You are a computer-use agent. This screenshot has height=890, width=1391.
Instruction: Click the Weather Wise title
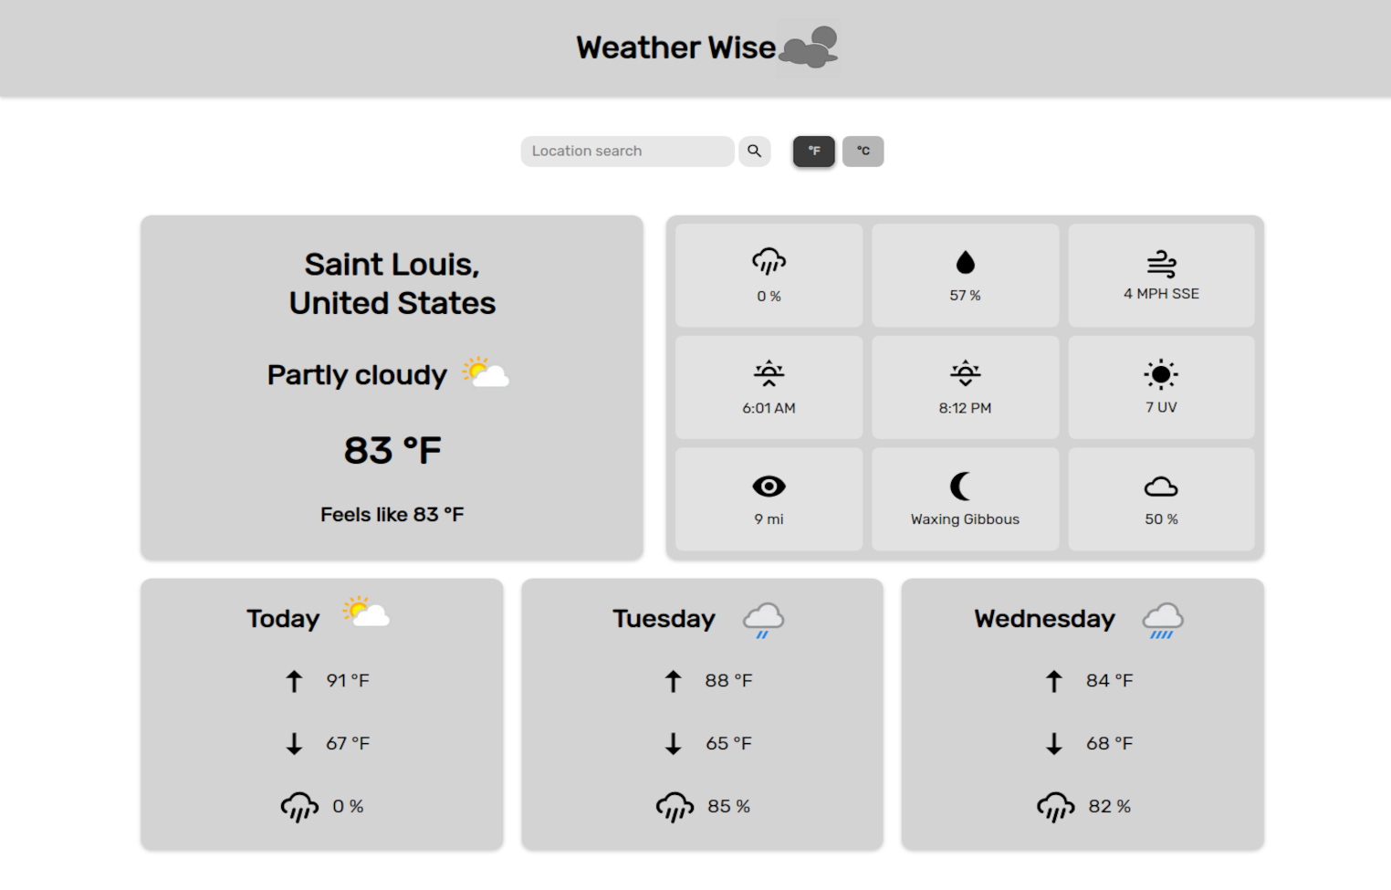[x=675, y=47]
